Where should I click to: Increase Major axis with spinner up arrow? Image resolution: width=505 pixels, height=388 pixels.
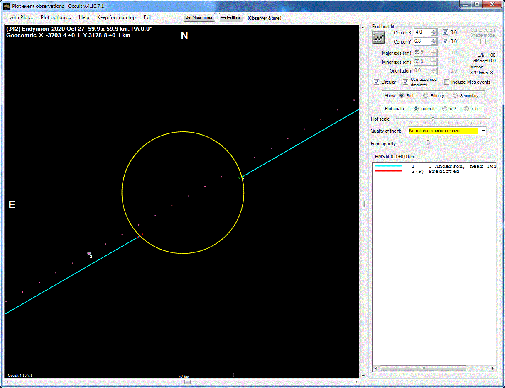click(434, 51)
